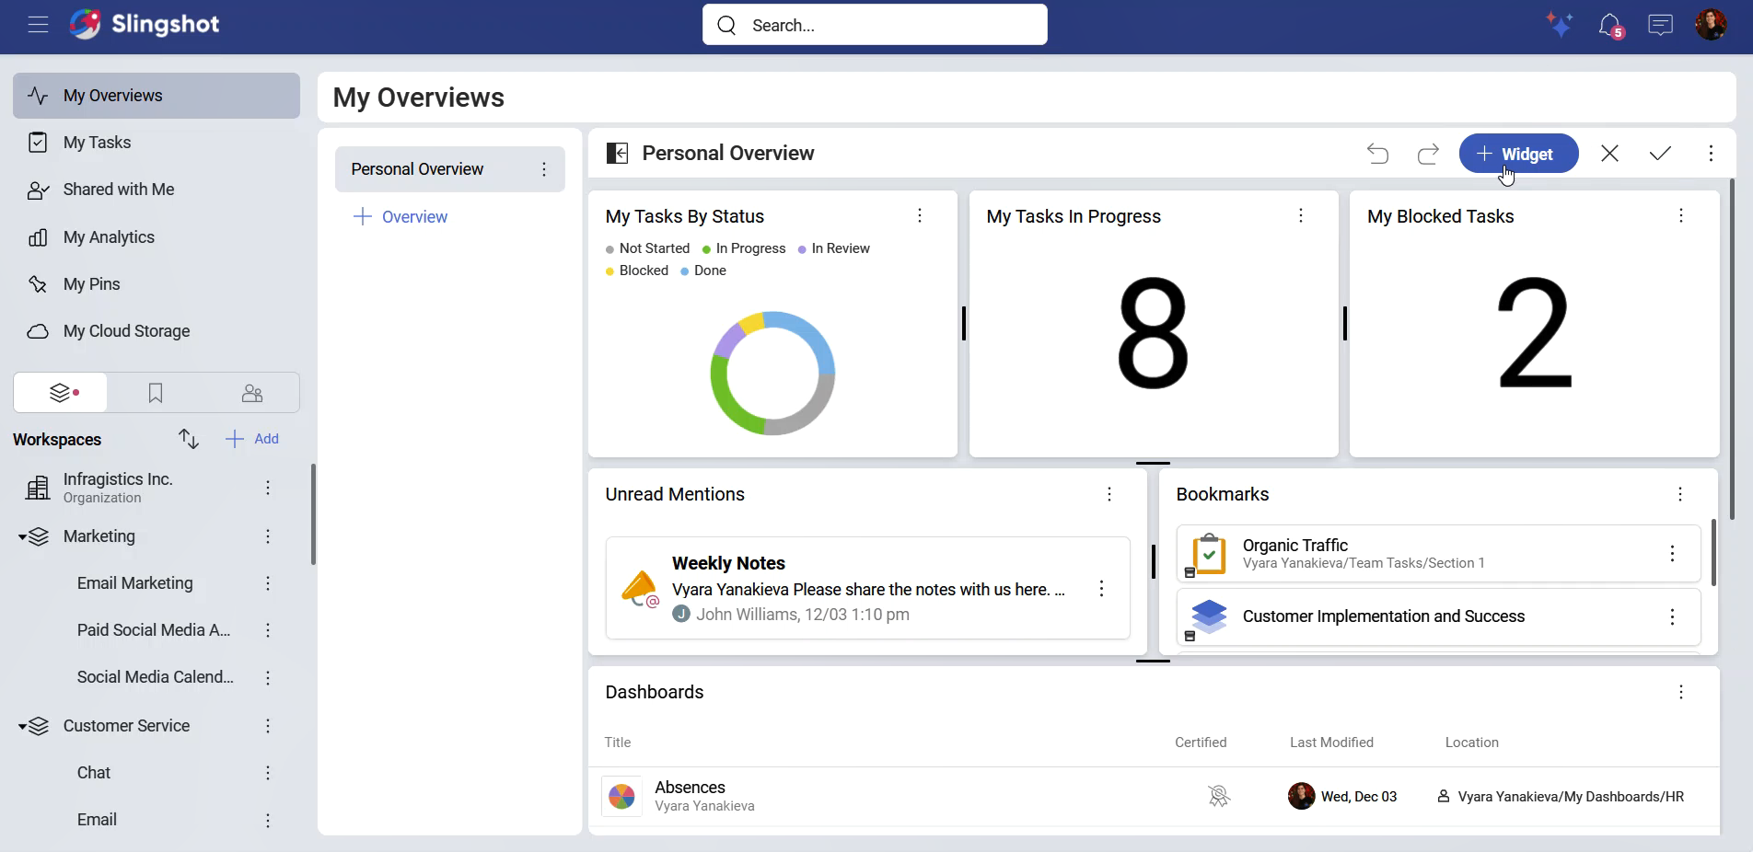Click the undo arrow icon
The height and width of the screenshot is (852, 1753).
pyautogui.click(x=1377, y=154)
